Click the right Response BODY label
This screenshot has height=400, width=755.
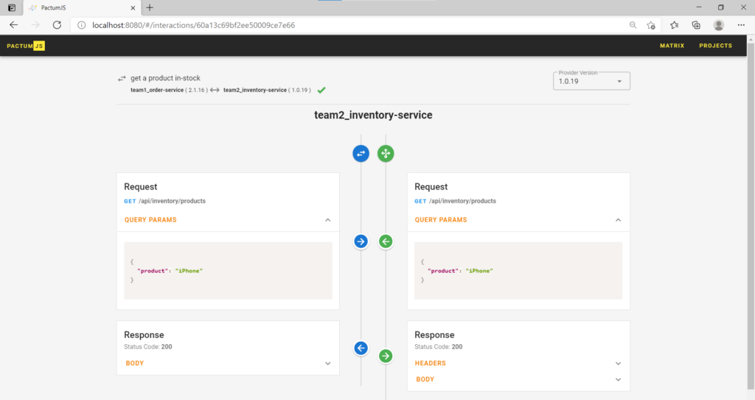pos(425,379)
